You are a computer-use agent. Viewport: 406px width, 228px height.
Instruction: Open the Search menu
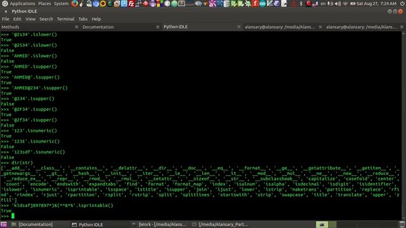click(x=46, y=19)
